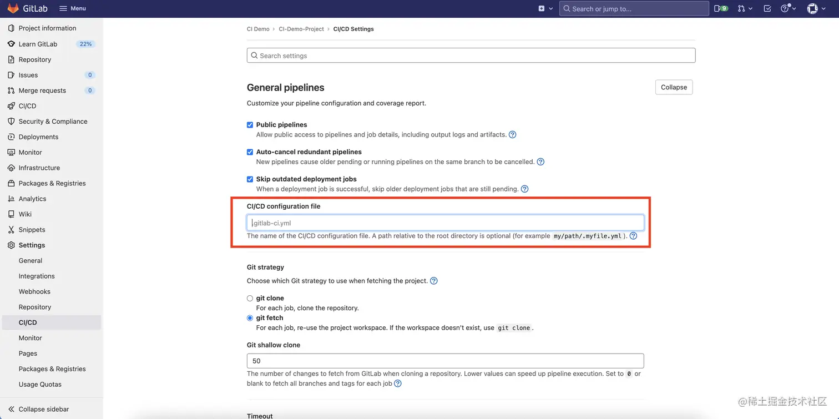
Task: Open help icon for Skip outdated deployment jobs
Action: pyautogui.click(x=524, y=189)
